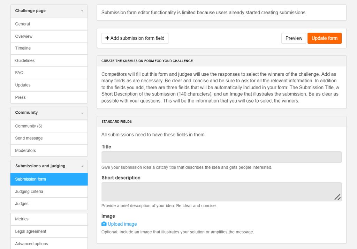Collapse the Submissions and judging section arrow
The height and width of the screenshot is (249, 357).
(x=82, y=166)
